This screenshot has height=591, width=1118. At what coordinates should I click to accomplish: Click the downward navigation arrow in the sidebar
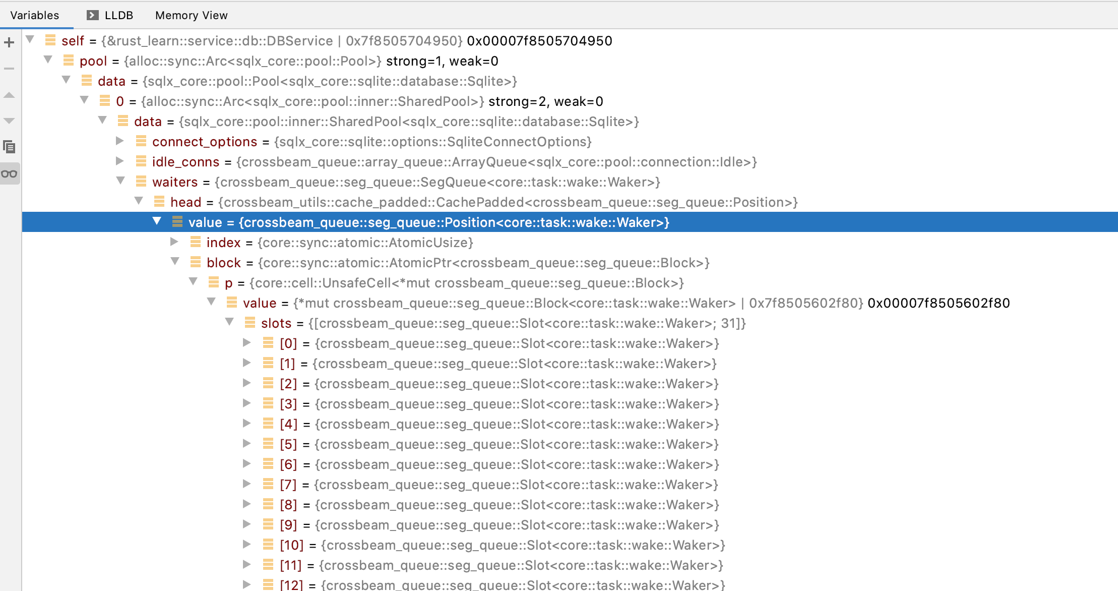pos(9,120)
